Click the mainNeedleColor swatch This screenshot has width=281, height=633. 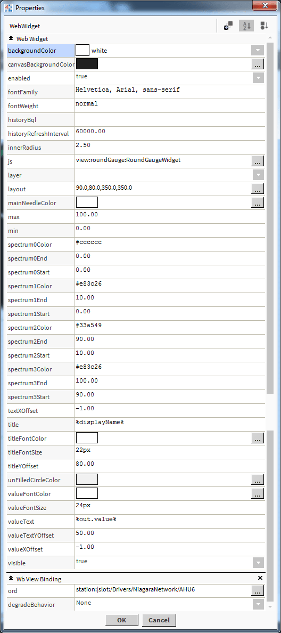pyautogui.click(x=87, y=202)
